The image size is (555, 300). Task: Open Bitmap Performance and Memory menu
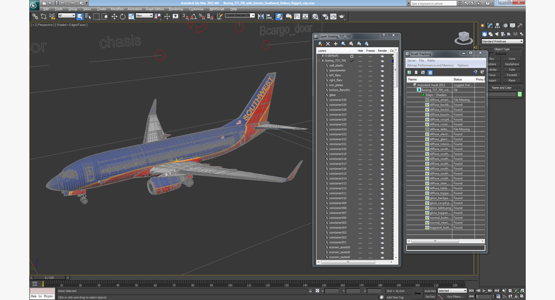tap(430, 66)
